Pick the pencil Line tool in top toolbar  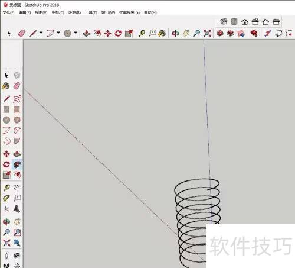click(x=33, y=33)
